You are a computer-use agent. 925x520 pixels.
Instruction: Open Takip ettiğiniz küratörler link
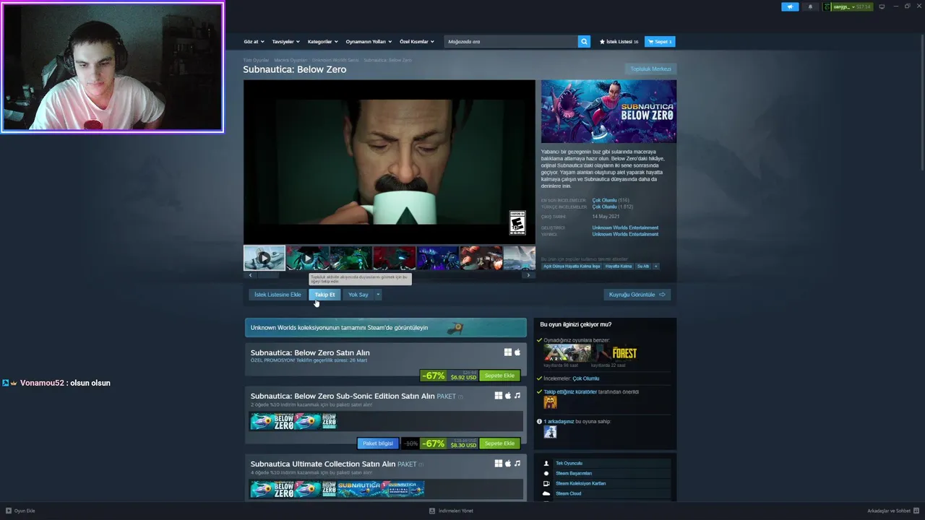[x=570, y=392]
